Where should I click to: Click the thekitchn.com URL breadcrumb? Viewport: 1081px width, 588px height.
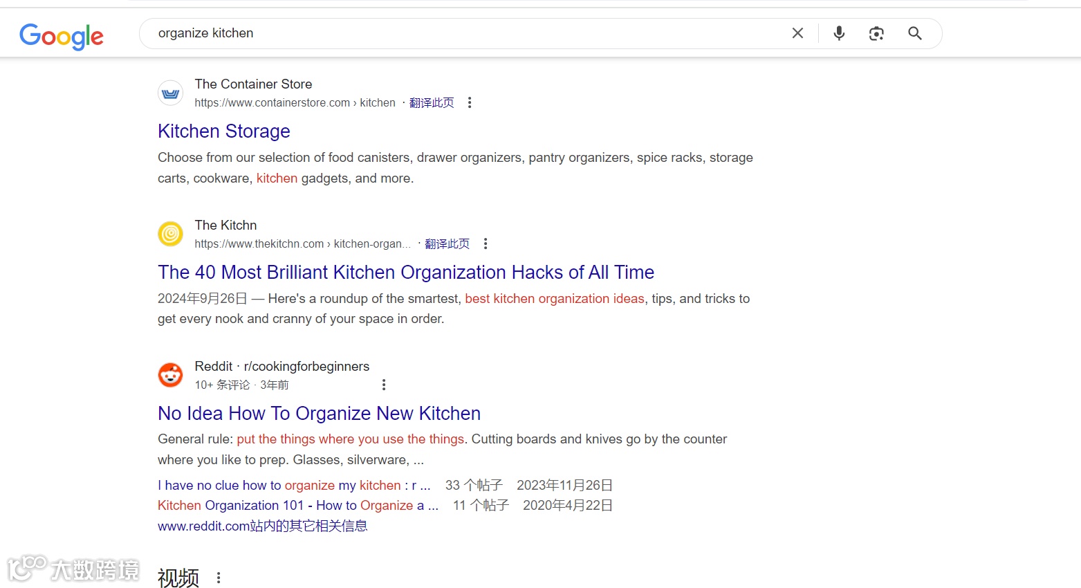[x=302, y=244]
